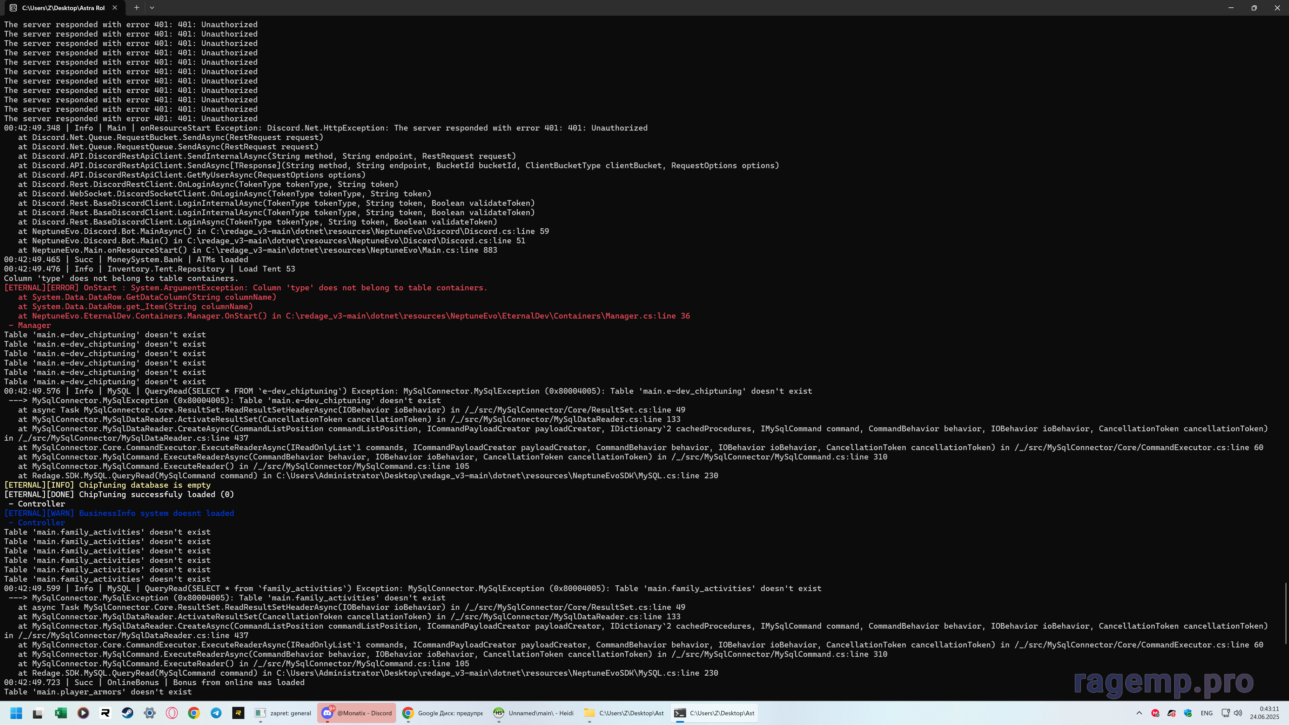Show hidden system tray icons

pos(1139,713)
